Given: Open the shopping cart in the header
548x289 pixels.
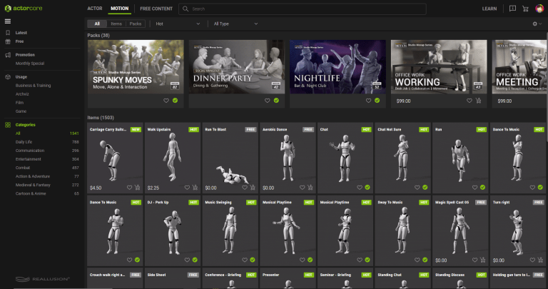Looking at the screenshot, I should [525, 9].
